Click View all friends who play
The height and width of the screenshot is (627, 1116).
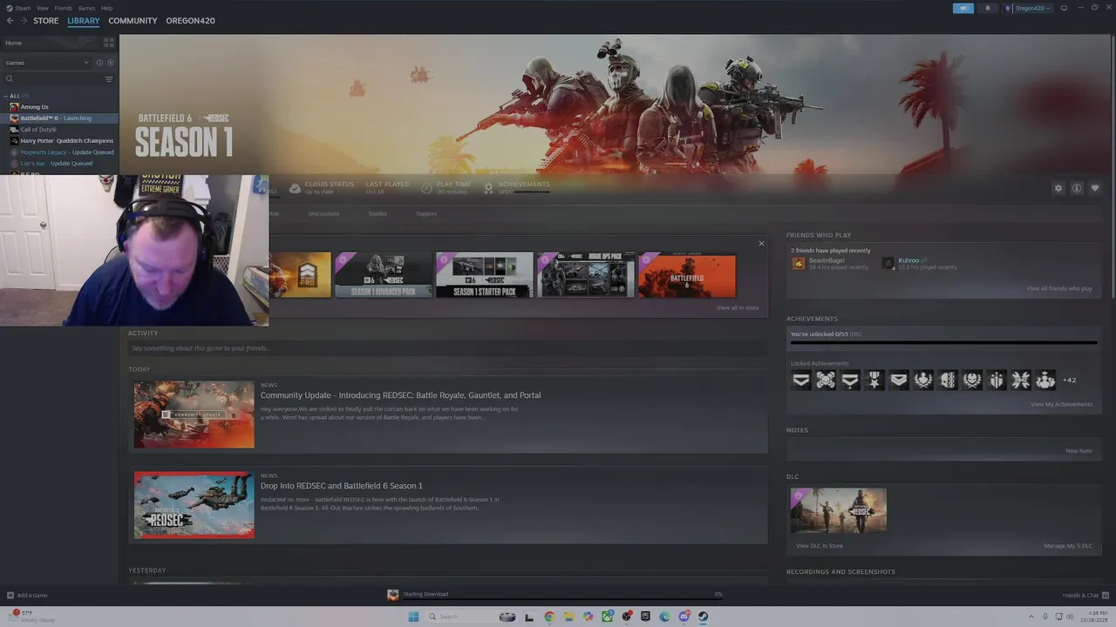pyautogui.click(x=1059, y=288)
